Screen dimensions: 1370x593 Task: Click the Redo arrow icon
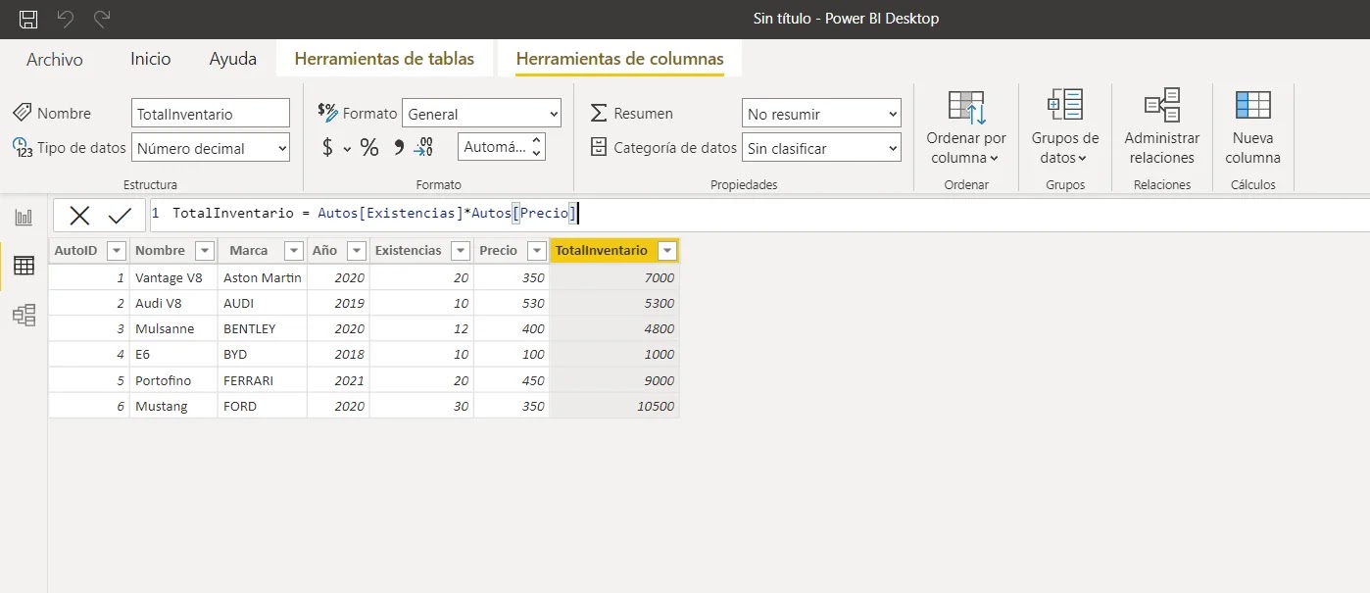coord(102,19)
